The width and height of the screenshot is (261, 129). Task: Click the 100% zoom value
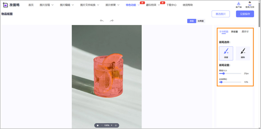[x=107, y=125]
